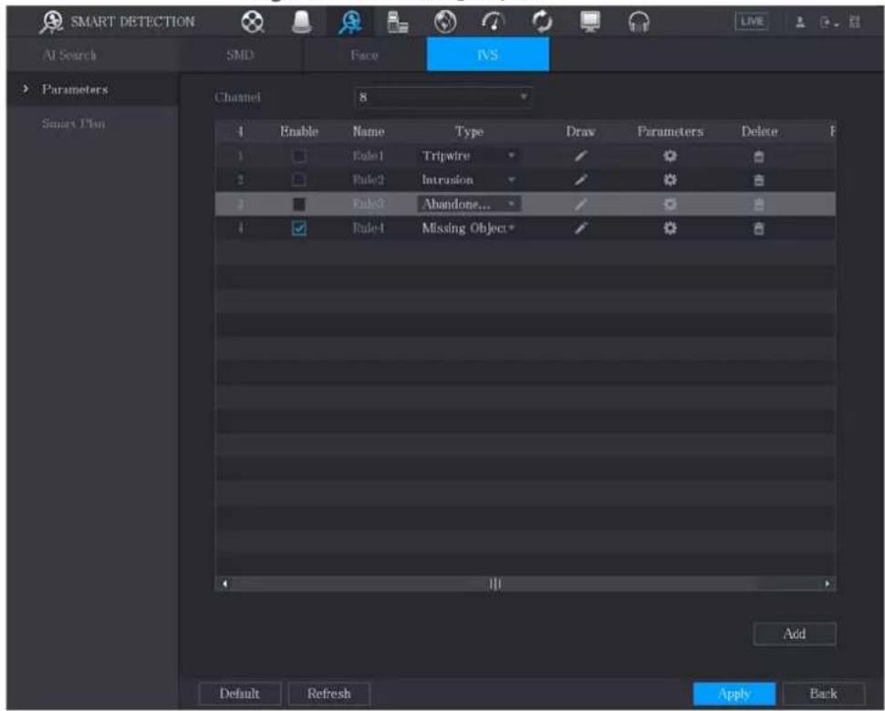Select the Rule1 name cell
The height and width of the screenshot is (711, 885).
[x=368, y=156]
